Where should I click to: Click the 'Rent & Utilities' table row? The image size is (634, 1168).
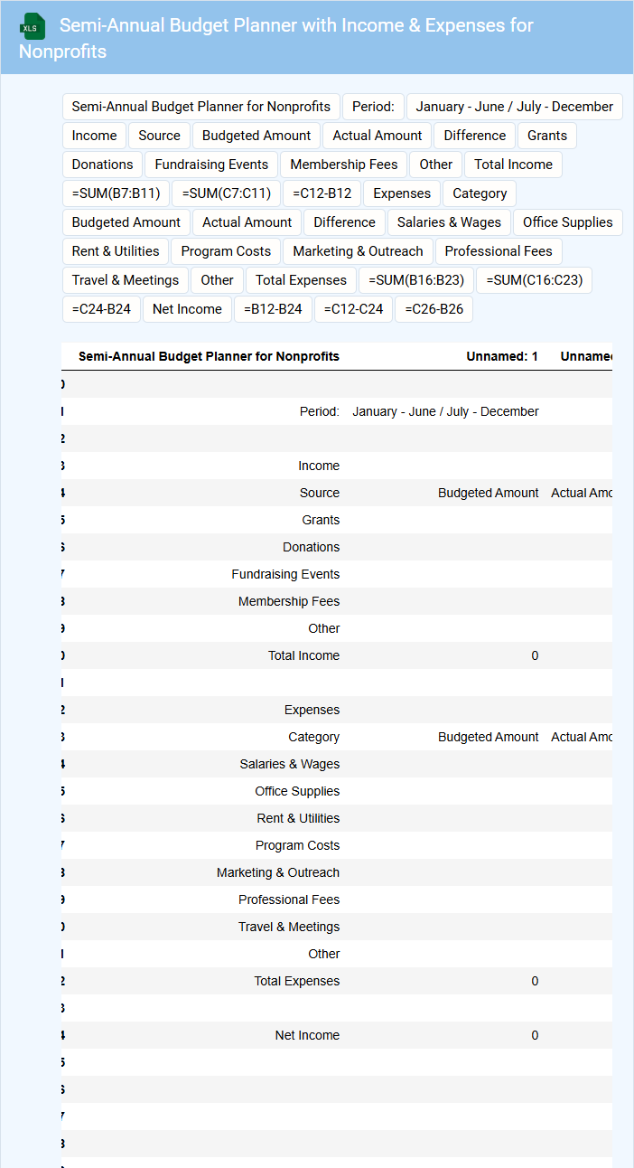[x=337, y=818]
